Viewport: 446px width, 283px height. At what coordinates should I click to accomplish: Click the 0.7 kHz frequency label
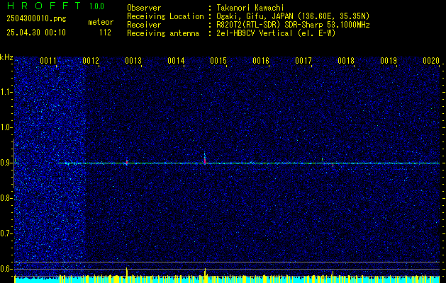(6, 233)
